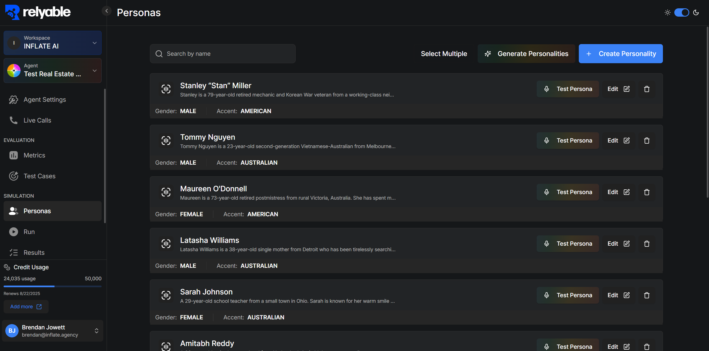Click Maureen O'Donnell's voice waveform icon

166,192
